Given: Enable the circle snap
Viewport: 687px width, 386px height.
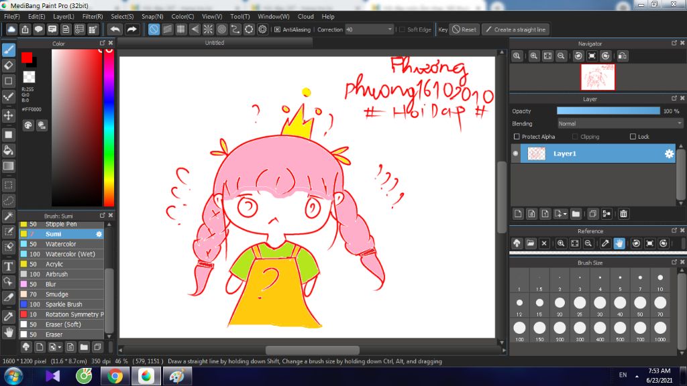Looking at the screenshot, I should point(221,29).
